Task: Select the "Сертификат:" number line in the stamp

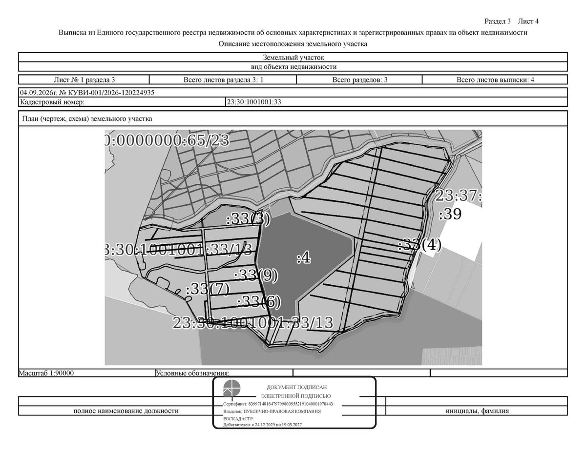Action: tap(278, 404)
